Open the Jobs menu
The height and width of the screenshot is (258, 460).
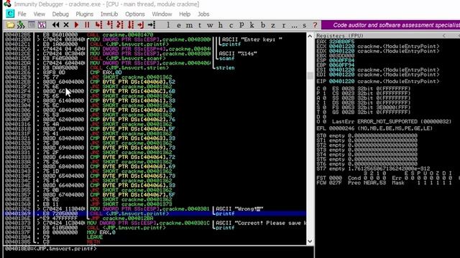(x=203, y=14)
